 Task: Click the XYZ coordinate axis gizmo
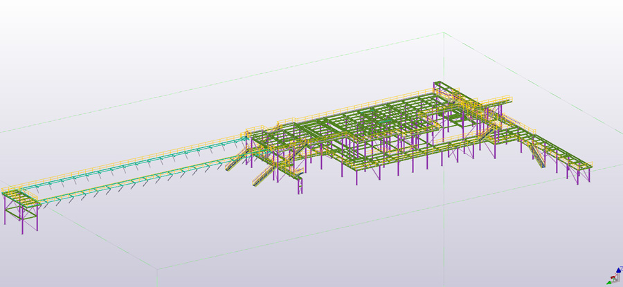tap(613, 278)
